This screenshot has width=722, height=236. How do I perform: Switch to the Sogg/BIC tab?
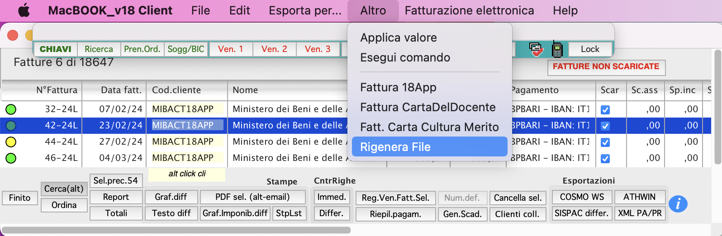coord(186,49)
